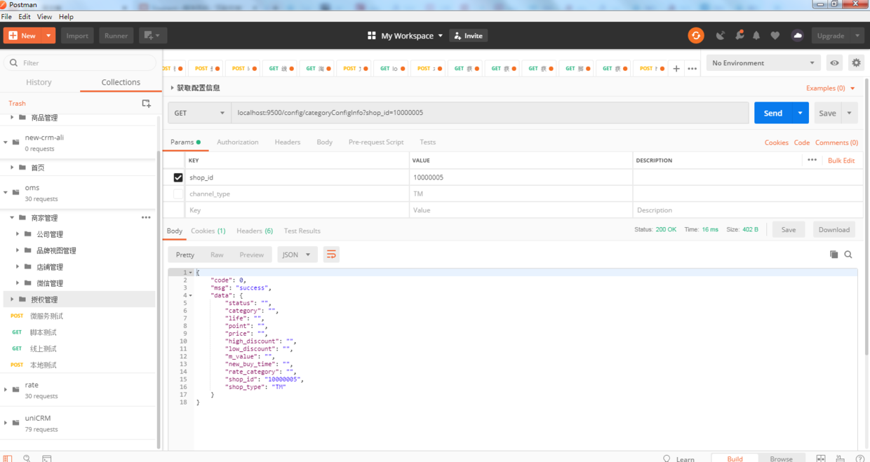Click the blue Send button
The height and width of the screenshot is (462, 870).
(x=772, y=113)
